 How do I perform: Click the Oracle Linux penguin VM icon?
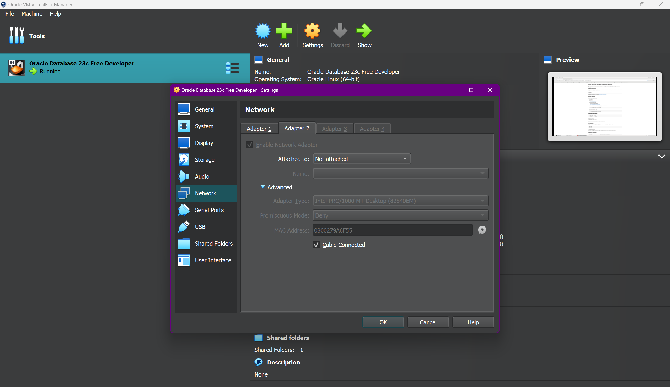(17, 68)
